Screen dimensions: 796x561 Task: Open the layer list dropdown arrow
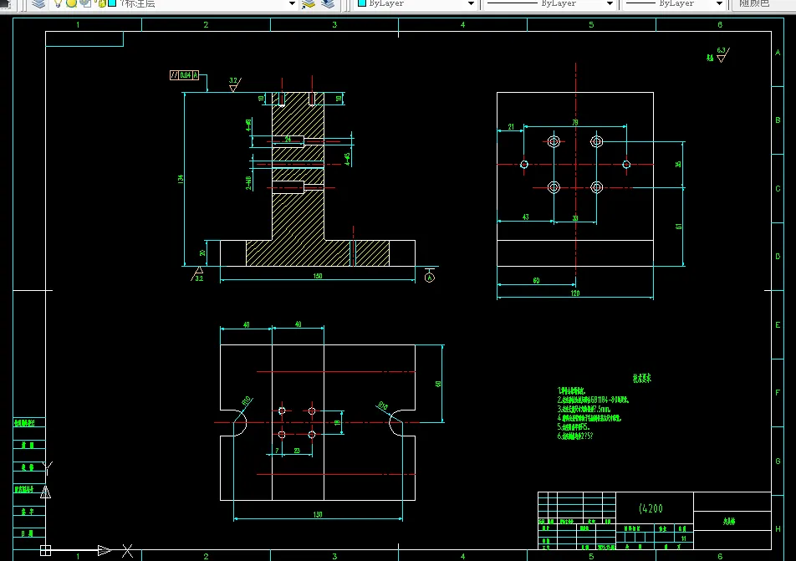(x=292, y=3)
